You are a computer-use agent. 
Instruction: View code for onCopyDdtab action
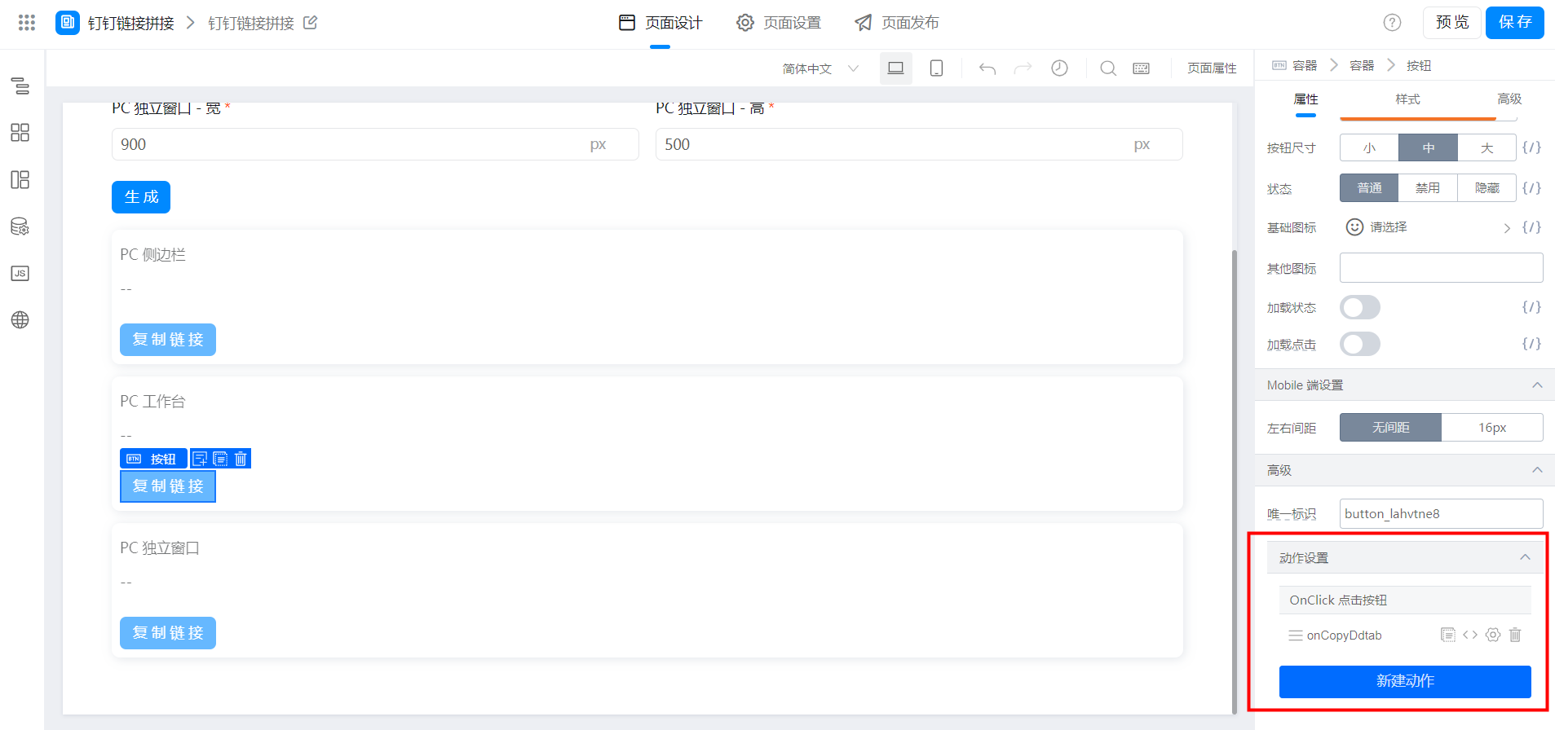pos(1470,635)
